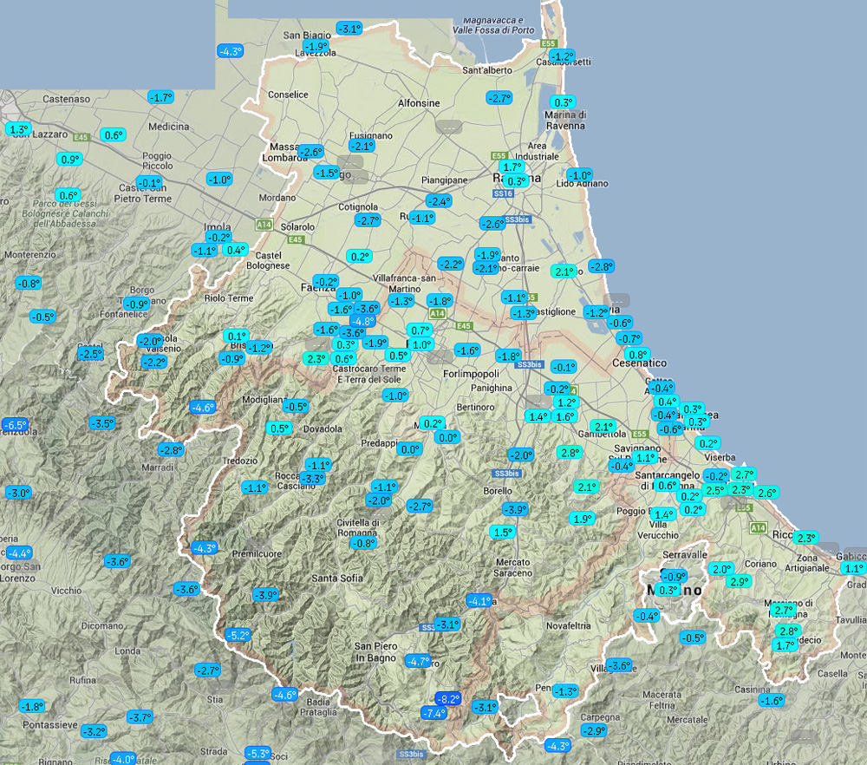Image resolution: width=867 pixels, height=765 pixels.
Task: Select the -7.4° station marker
Action: point(433,713)
